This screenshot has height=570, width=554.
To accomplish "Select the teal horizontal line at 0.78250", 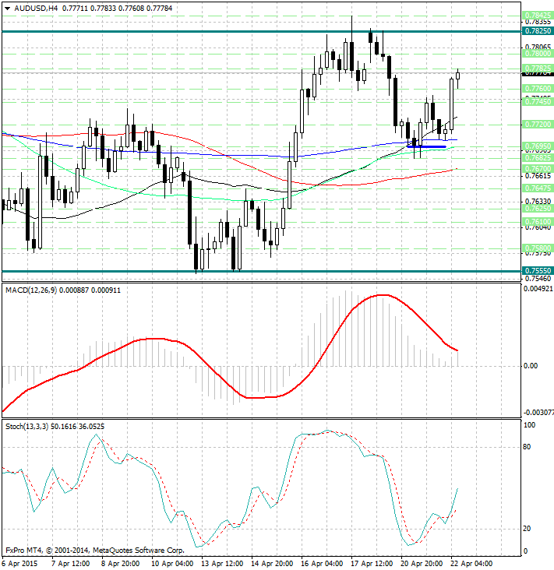I will [x=262, y=32].
